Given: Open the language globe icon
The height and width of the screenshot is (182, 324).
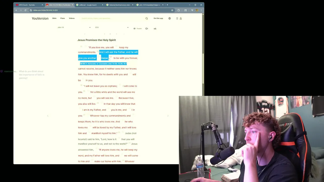Looking at the screenshot, I should [170, 18].
